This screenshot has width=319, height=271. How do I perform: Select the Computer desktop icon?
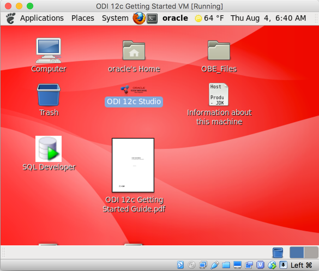pos(49,50)
